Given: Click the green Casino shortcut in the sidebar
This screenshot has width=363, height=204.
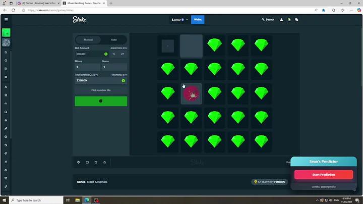Looking at the screenshot, I should 6,33.
